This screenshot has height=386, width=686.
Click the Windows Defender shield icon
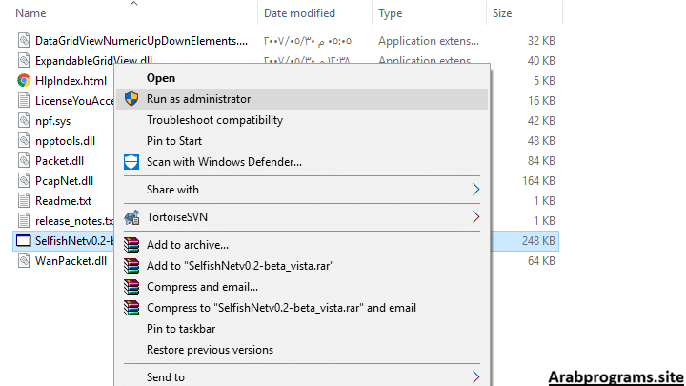coord(131,162)
